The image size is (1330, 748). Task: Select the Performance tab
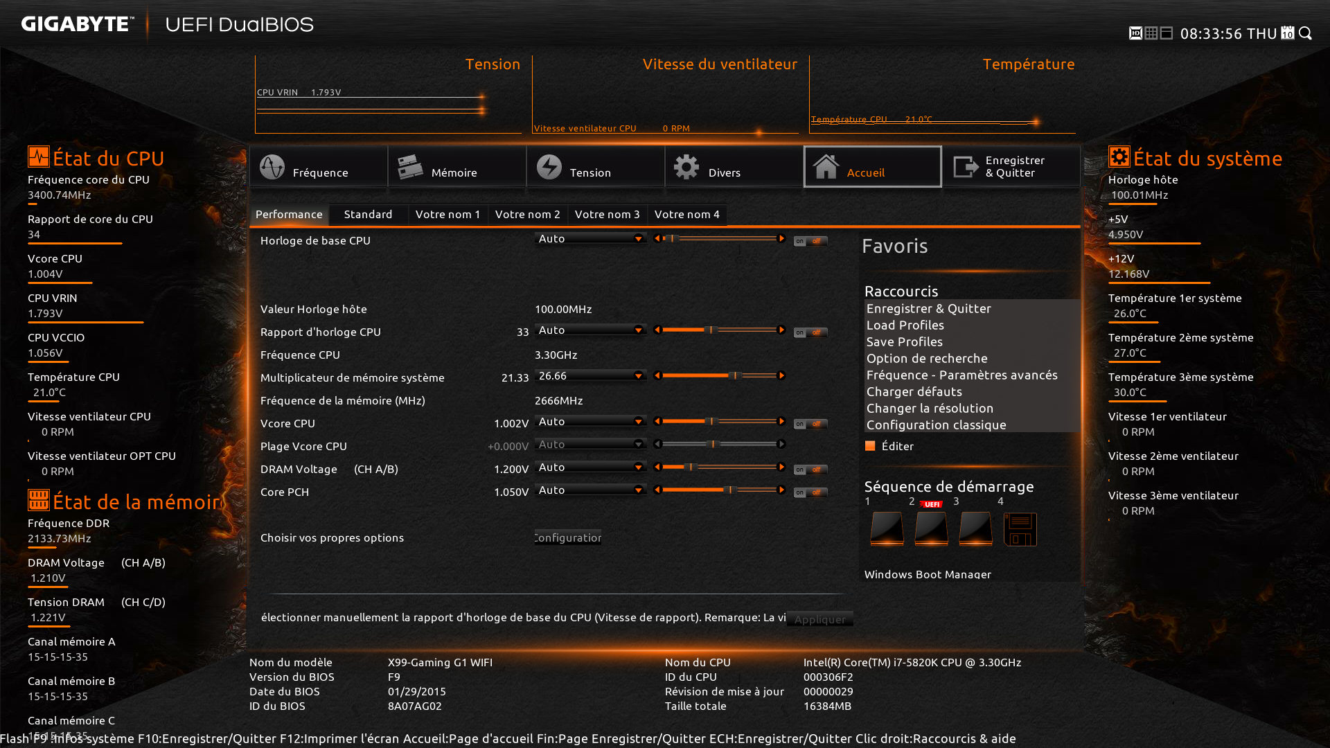(289, 214)
